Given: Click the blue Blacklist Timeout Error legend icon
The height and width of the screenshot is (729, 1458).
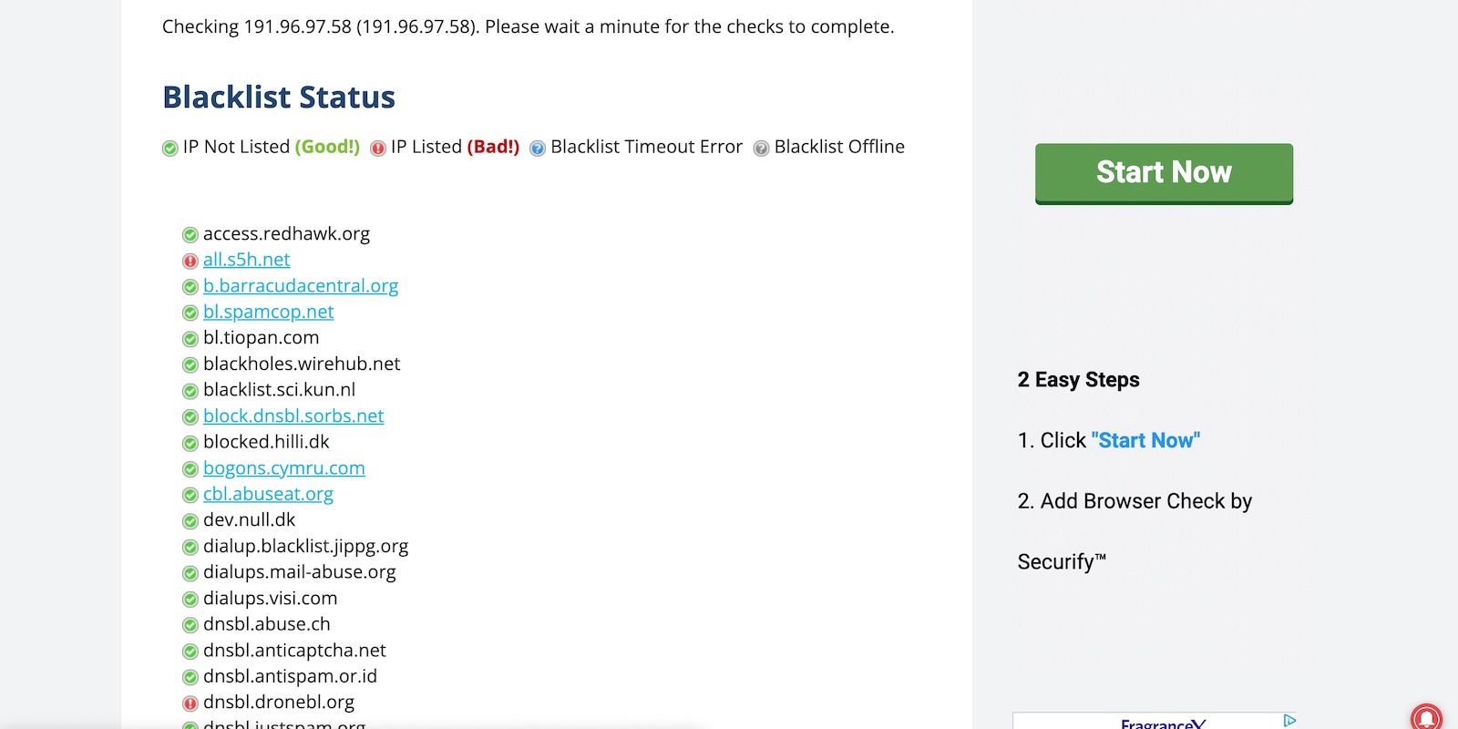Looking at the screenshot, I should (538, 149).
